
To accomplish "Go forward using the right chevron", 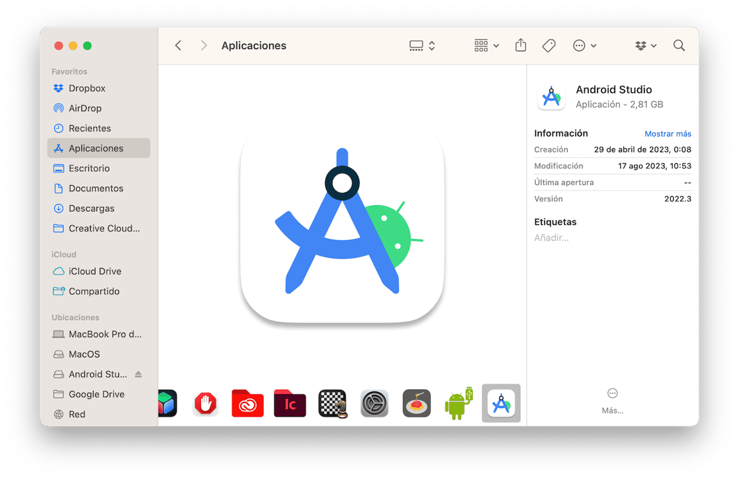I will pyautogui.click(x=204, y=46).
